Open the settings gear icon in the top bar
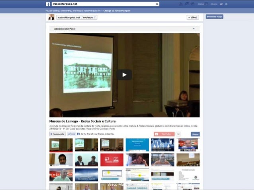Viewport: 254px width, 190px height. [226, 4]
